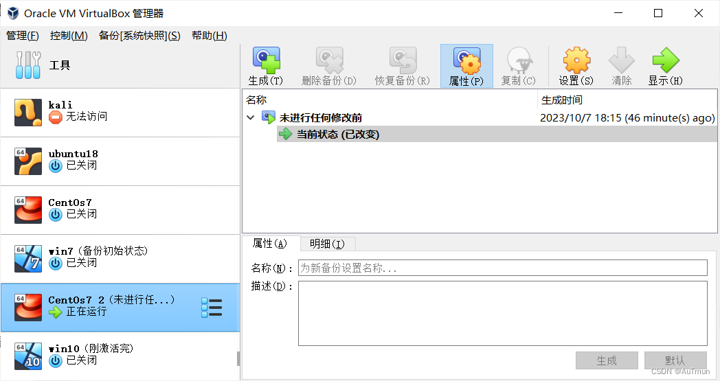720x381 pixels.
Task: Click the CentOs7_2 (未进行任...) name text
Action: click(111, 300)
